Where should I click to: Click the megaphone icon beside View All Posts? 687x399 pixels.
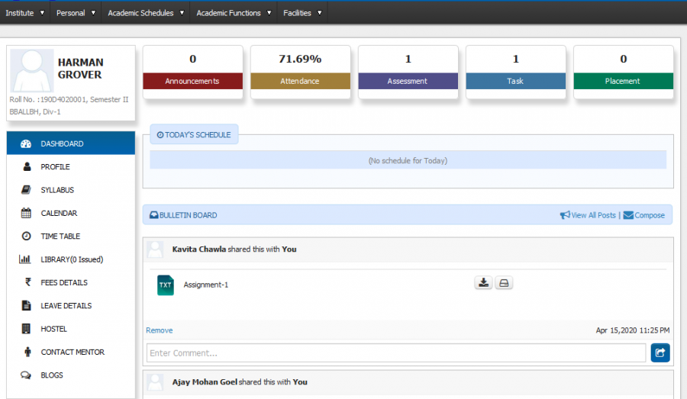(565, 215)
